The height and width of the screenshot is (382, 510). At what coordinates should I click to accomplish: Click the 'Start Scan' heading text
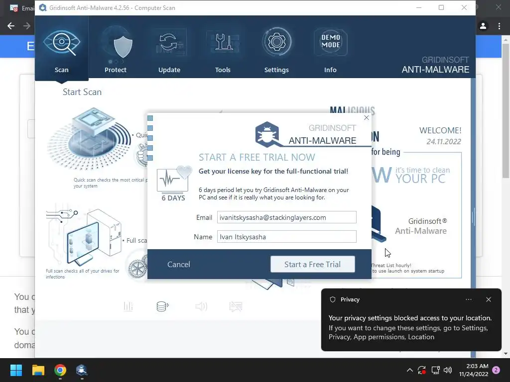click(x=82, y=92)
